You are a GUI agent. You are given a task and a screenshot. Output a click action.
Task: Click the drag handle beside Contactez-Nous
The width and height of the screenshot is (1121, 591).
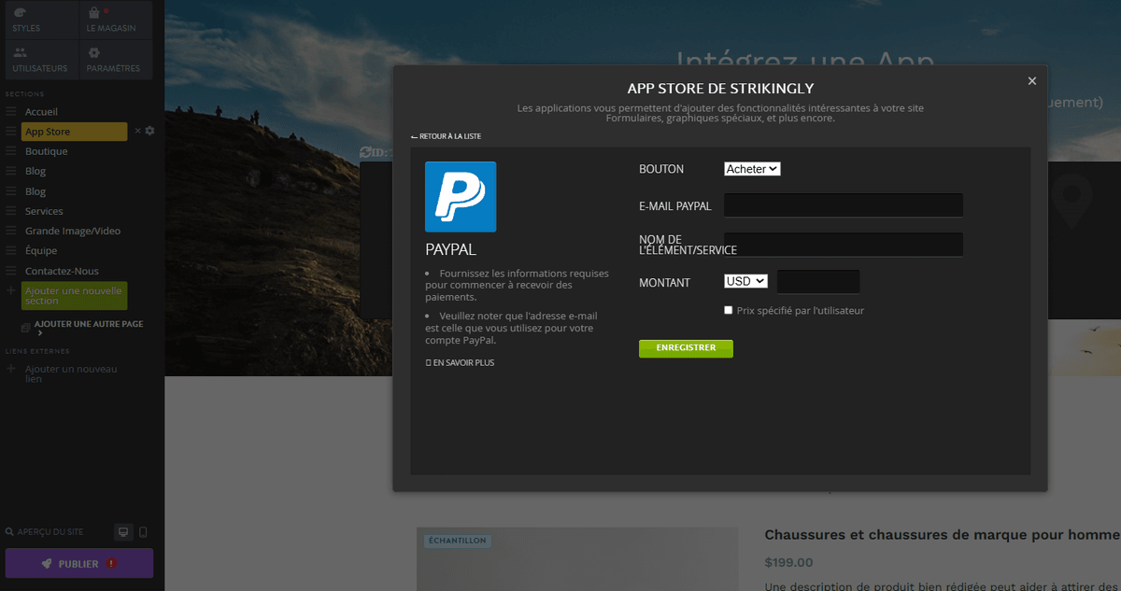tap(11, 271)
